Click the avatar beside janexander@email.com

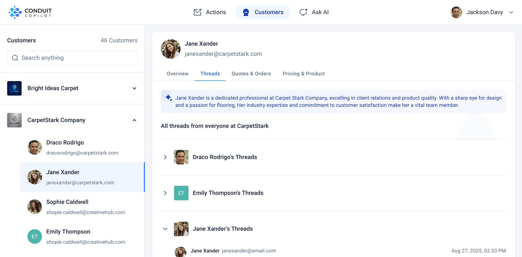click(180, 252)
